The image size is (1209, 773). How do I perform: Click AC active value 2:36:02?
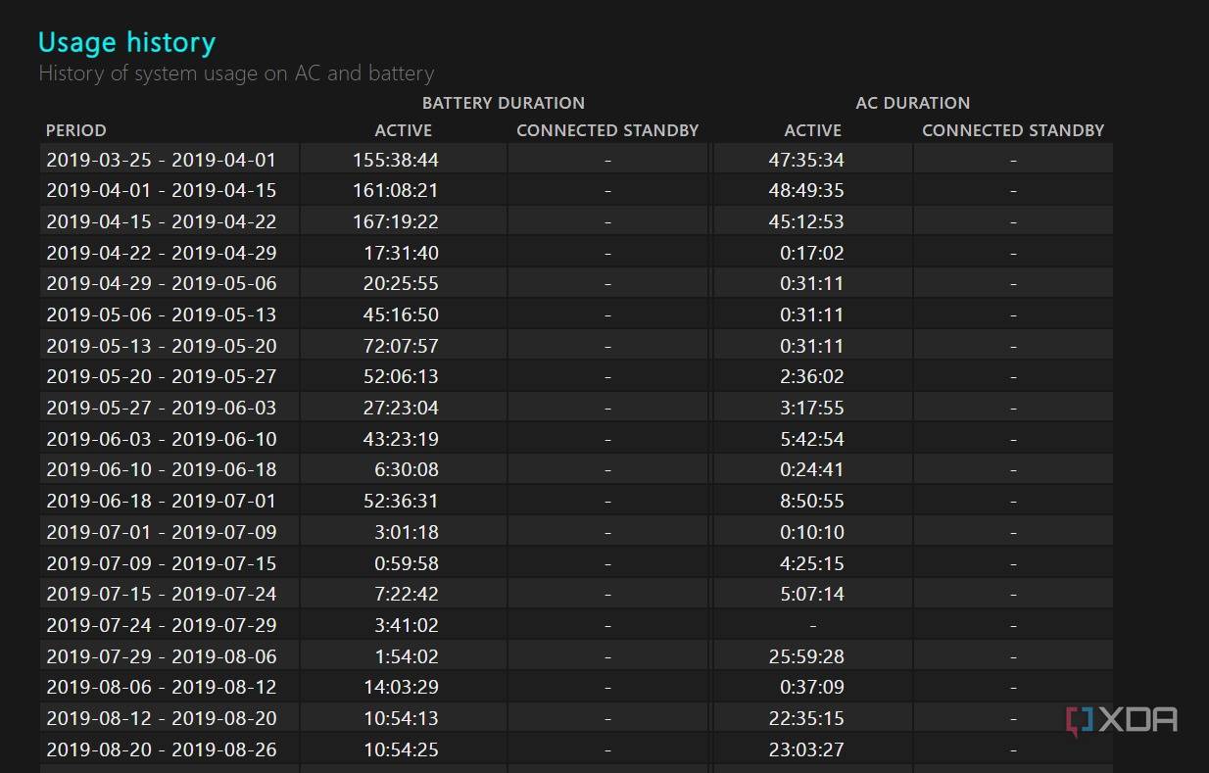[x=812, y=376]
